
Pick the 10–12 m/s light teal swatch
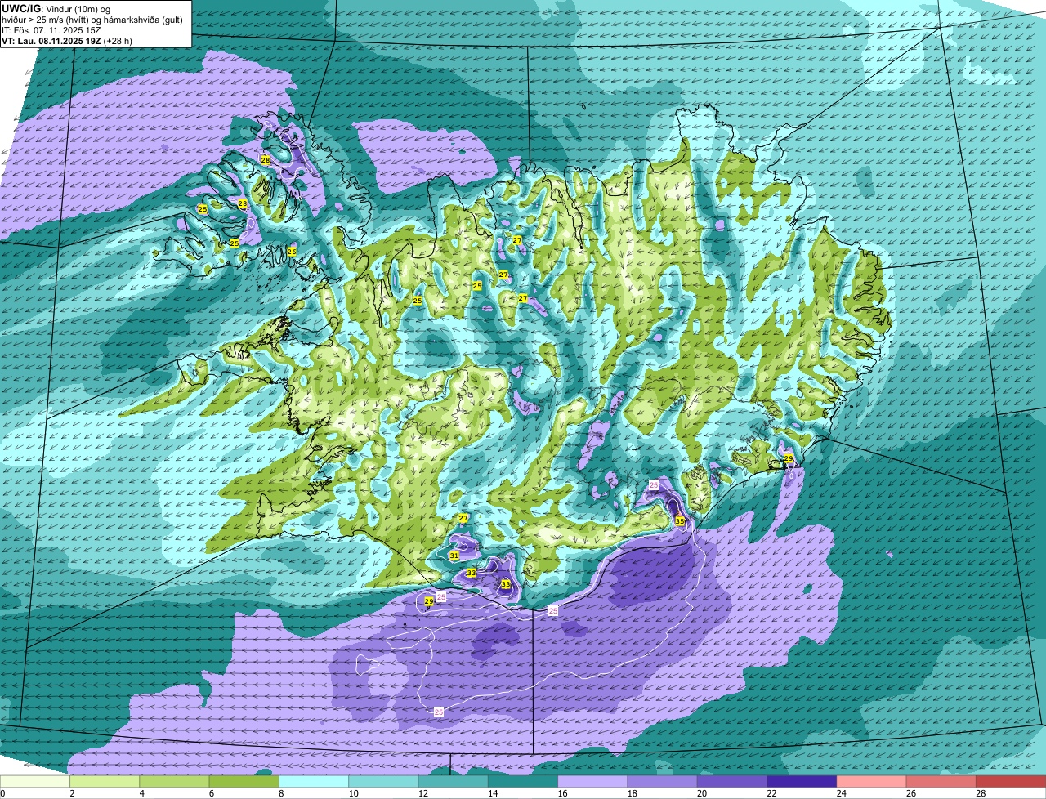(383, 782)
